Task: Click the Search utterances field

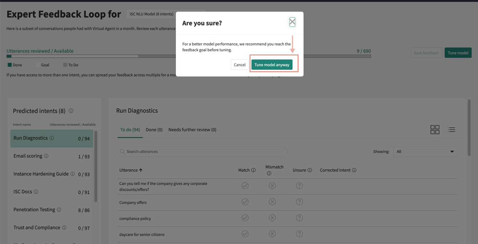Action: [x=202, y=152]
